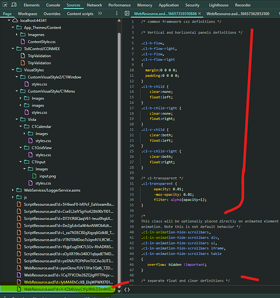The width and height of the screenshot is (280, 298).
Task: Expand the Imagenes folder
Action: (x=17, y=35)
